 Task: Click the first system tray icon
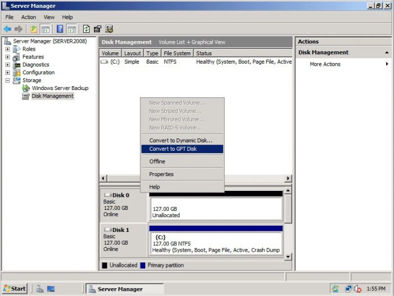pyautogui.click(x=335, y=289)
